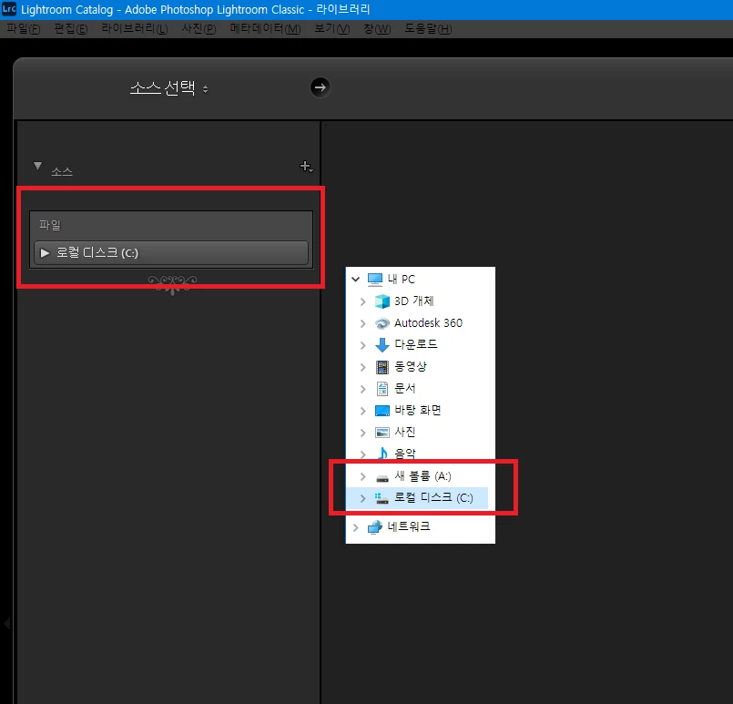Expand the 다운로드 folder chevron

(x=362, y=345)
